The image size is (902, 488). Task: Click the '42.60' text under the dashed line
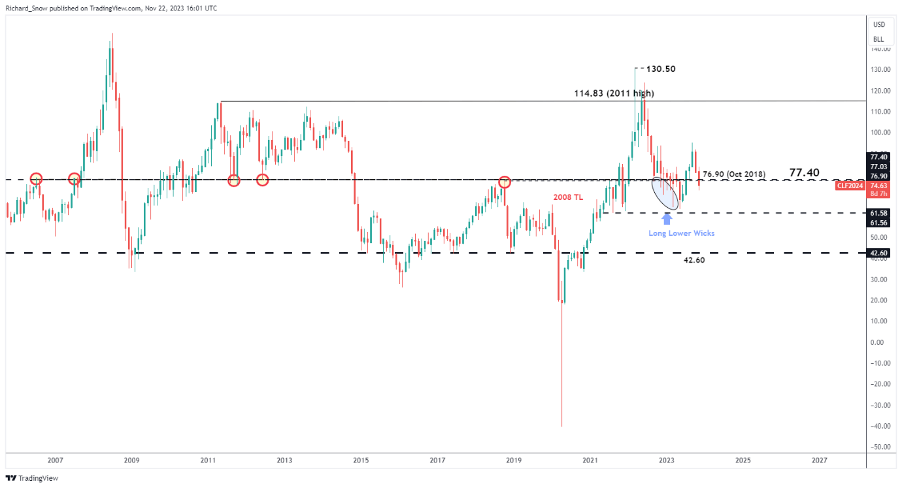click(x=693, y=260)
